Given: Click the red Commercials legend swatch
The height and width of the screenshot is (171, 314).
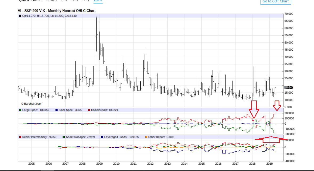Looking at the screenshot, I should coord(89,110).
